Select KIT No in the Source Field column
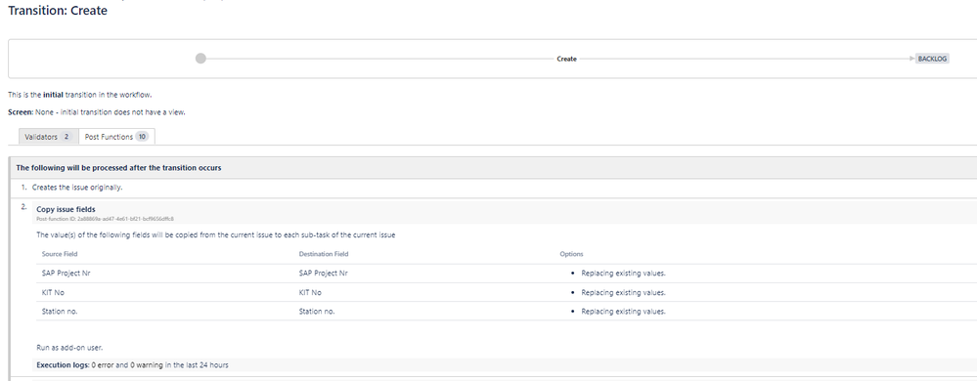This screenshot has width=977, height=381. (53, 293)
